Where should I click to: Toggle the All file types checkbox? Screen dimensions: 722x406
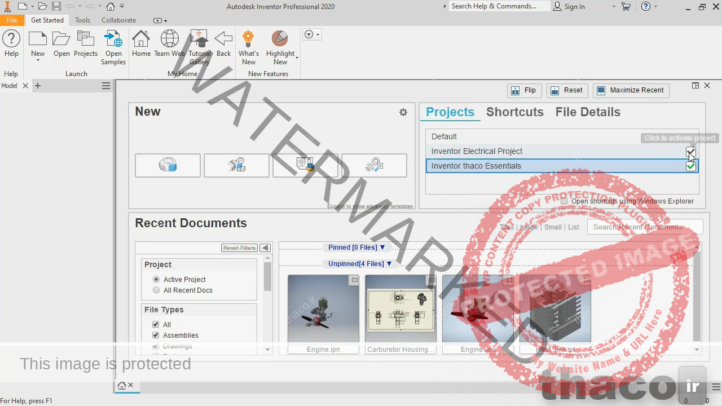pyautogui.click(x=156, y=325)
